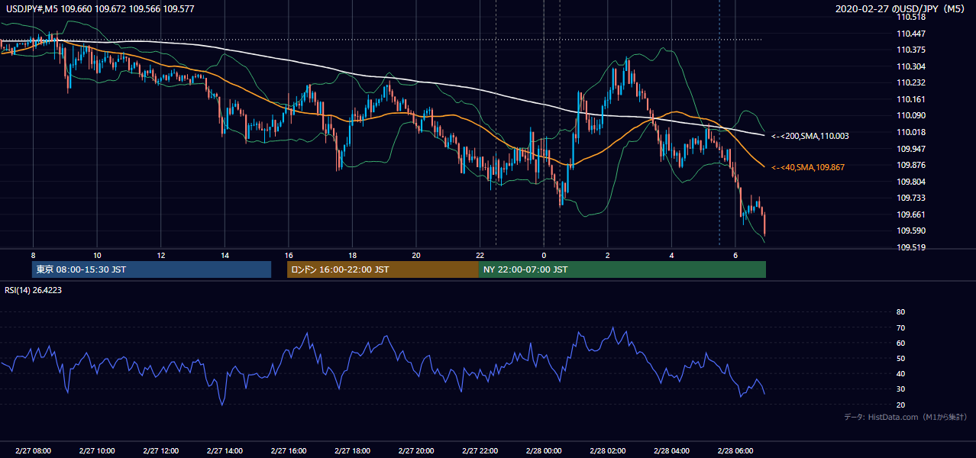Click the NY session bar 22:00-07:00 JST

coord(622,269)
